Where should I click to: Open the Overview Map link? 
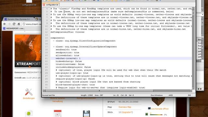pos(125,107)
